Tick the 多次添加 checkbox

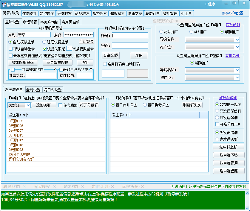(60, 105)
